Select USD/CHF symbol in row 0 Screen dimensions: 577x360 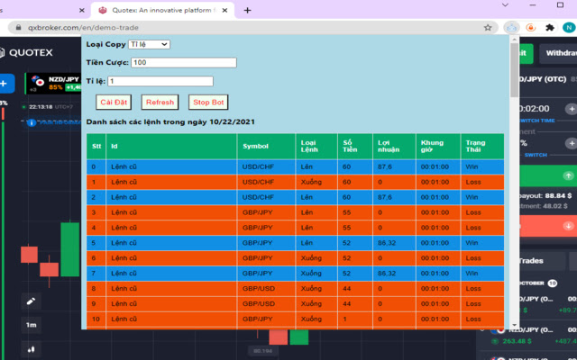[x=258, y=166]
